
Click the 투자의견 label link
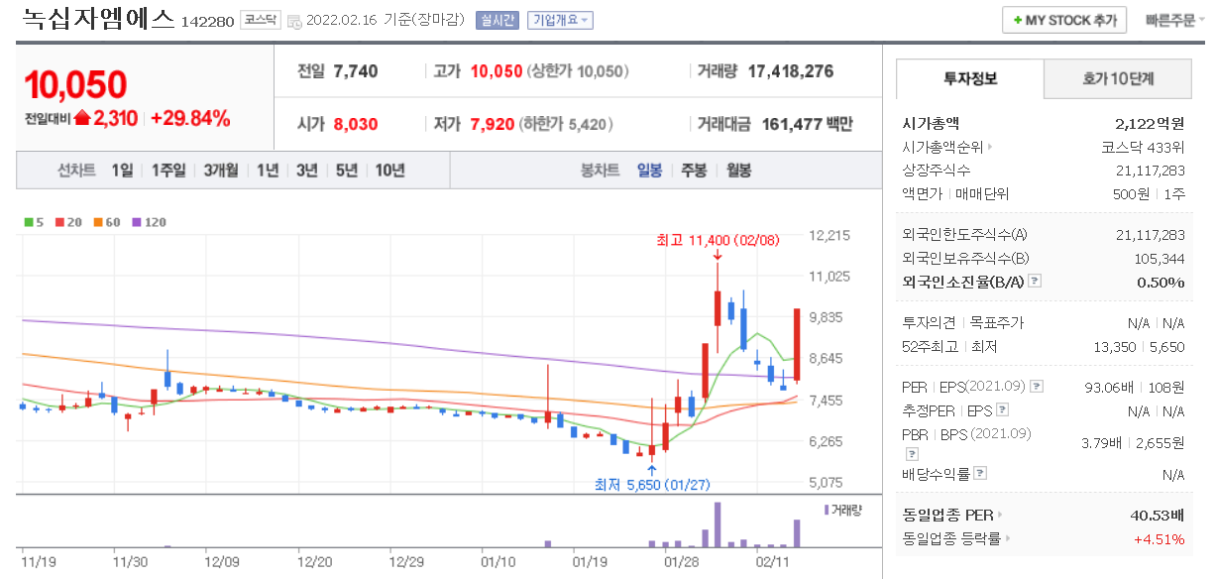pyautogui.click(x=930, y=323)
